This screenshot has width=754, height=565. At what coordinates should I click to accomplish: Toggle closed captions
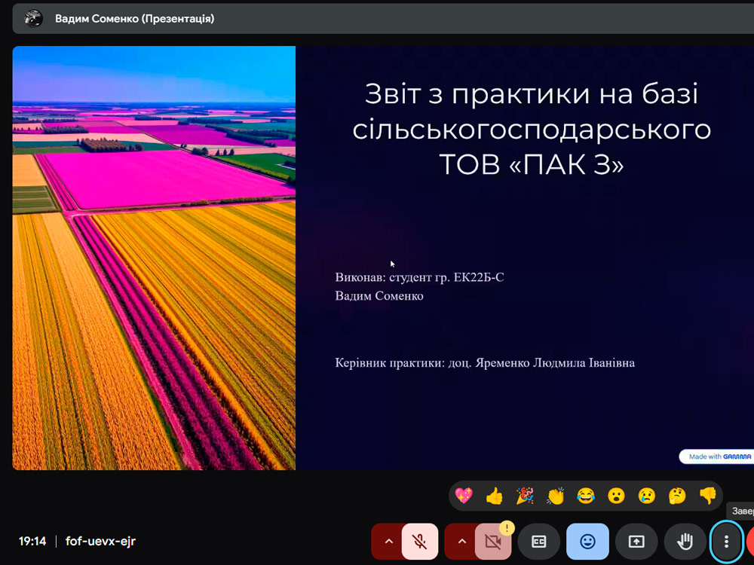pyautogui.click(x=538, y=542)
